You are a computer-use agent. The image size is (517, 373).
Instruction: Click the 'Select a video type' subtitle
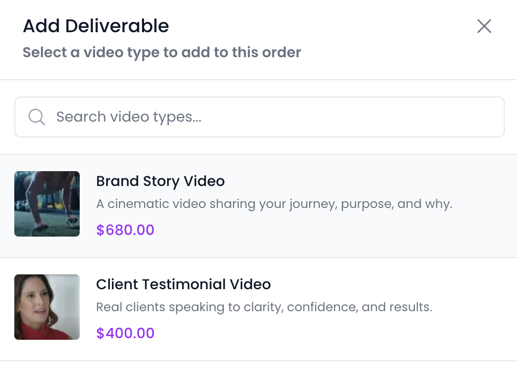click(x=162, y=53)
